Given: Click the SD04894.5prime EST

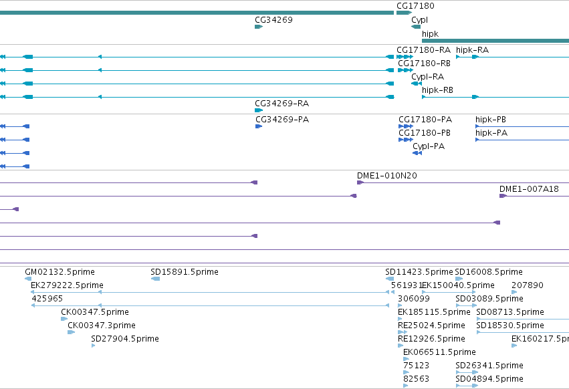Looking at the screenshot, I should coord(467,386).
